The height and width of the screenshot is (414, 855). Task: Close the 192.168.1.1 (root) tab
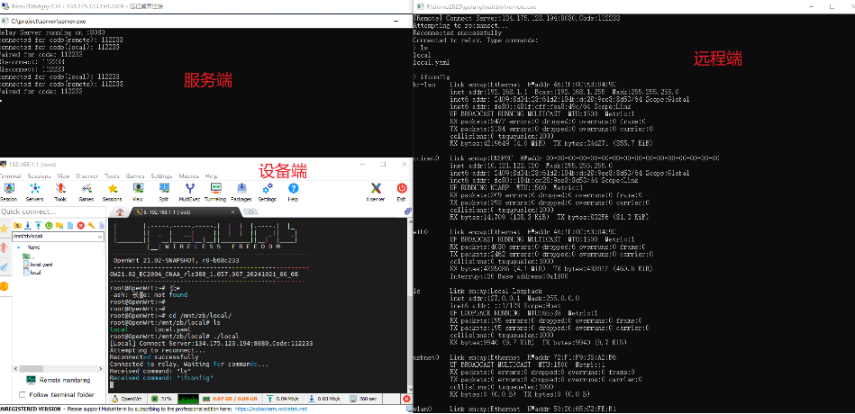(x=233, y=211)
